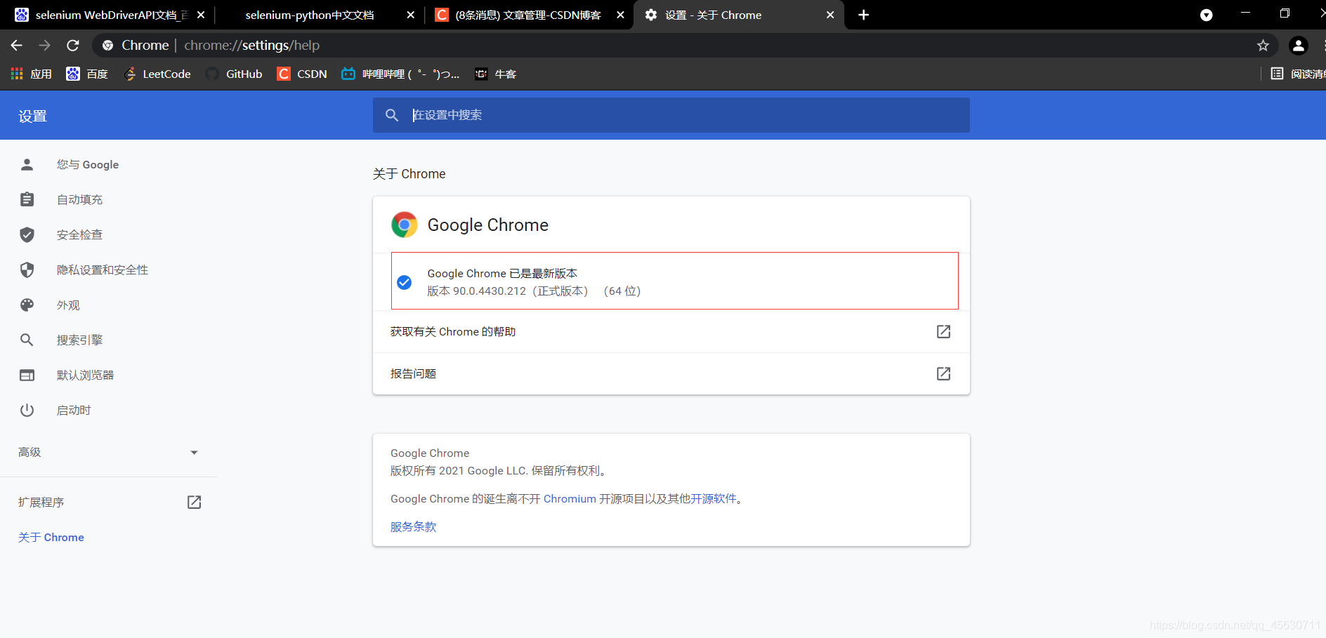This screenshot has height=638, width=1326.
Task: Open the tab search dropdown arrow
Action: tap(1206, 15)
